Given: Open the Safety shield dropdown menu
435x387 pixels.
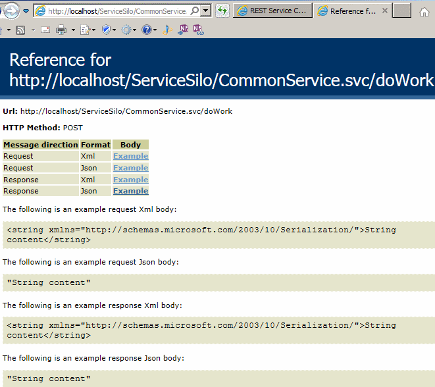Looking at the screenshot, I should pyautogui.click(x=107, y=30).
